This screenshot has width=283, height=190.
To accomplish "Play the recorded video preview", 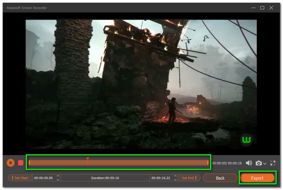I will click(11, 163).
